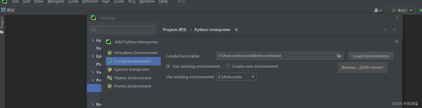Open the Help menu
The image size is (422, 108).
tap(163, 2)
